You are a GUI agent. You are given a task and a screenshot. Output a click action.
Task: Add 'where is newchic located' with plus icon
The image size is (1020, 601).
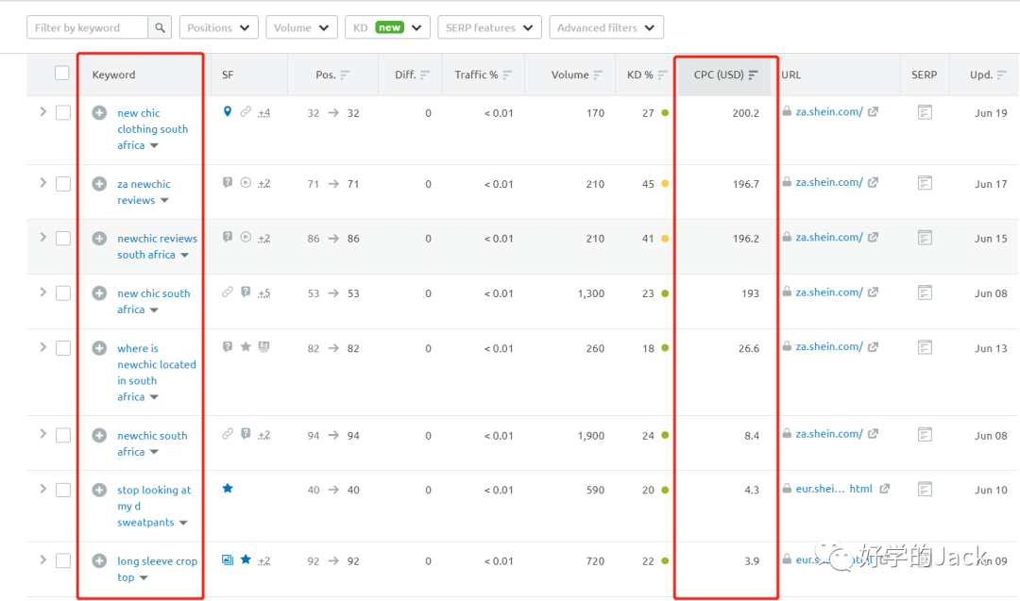click(x=99, y=348)
